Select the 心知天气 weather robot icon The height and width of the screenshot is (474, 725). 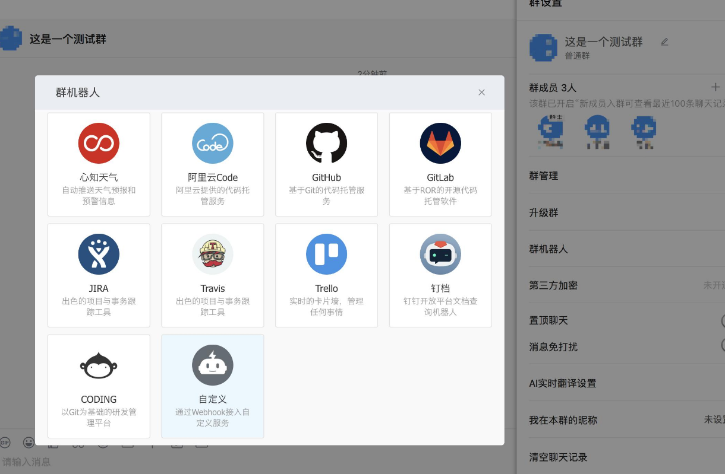tap(99, 144)
